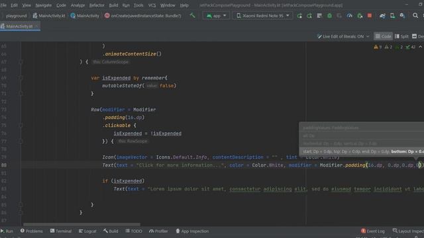Screen dimensions: 424x238
Task: Click the playground breadcrumb
Action: coord(16,16)
